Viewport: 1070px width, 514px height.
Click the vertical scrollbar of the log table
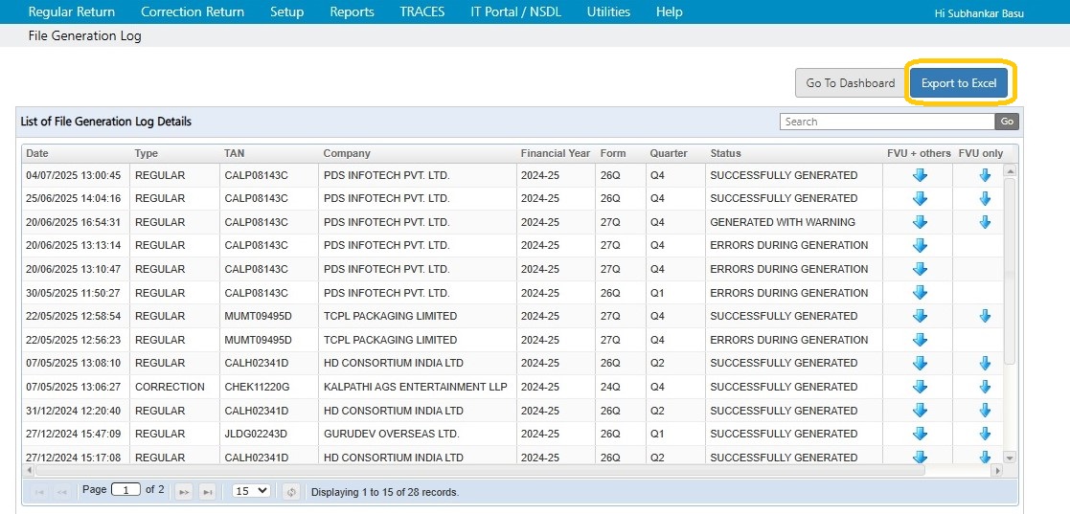point(1009,287)
